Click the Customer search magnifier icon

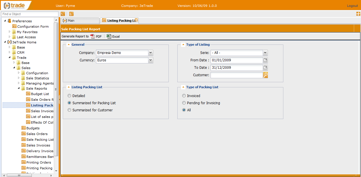tap(265, 75)
